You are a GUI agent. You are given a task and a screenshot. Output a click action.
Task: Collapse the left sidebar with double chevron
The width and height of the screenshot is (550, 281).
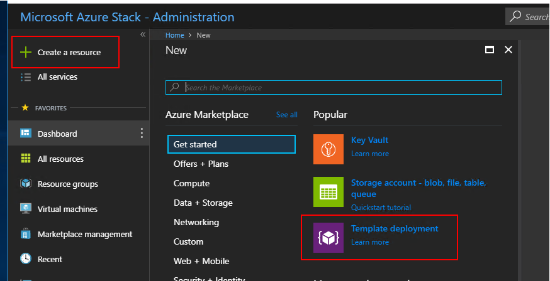143,34
